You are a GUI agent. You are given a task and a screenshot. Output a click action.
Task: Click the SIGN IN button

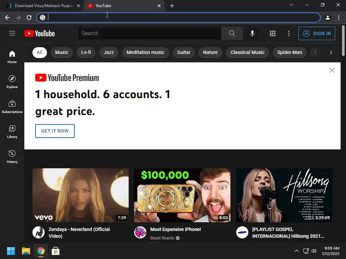317,33
